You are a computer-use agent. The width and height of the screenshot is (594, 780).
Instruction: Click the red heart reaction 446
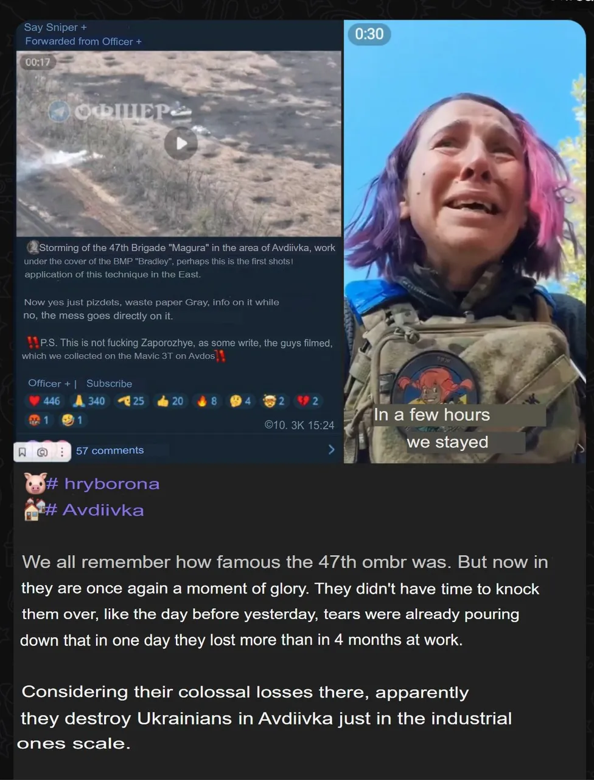click(x=44, y=401)
